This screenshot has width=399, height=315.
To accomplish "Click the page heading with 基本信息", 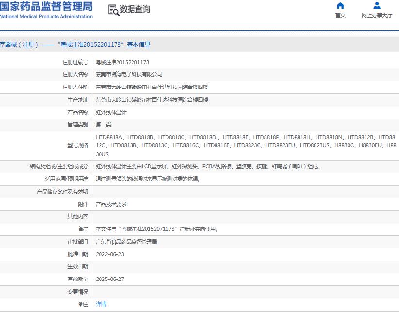I will 75,45.
